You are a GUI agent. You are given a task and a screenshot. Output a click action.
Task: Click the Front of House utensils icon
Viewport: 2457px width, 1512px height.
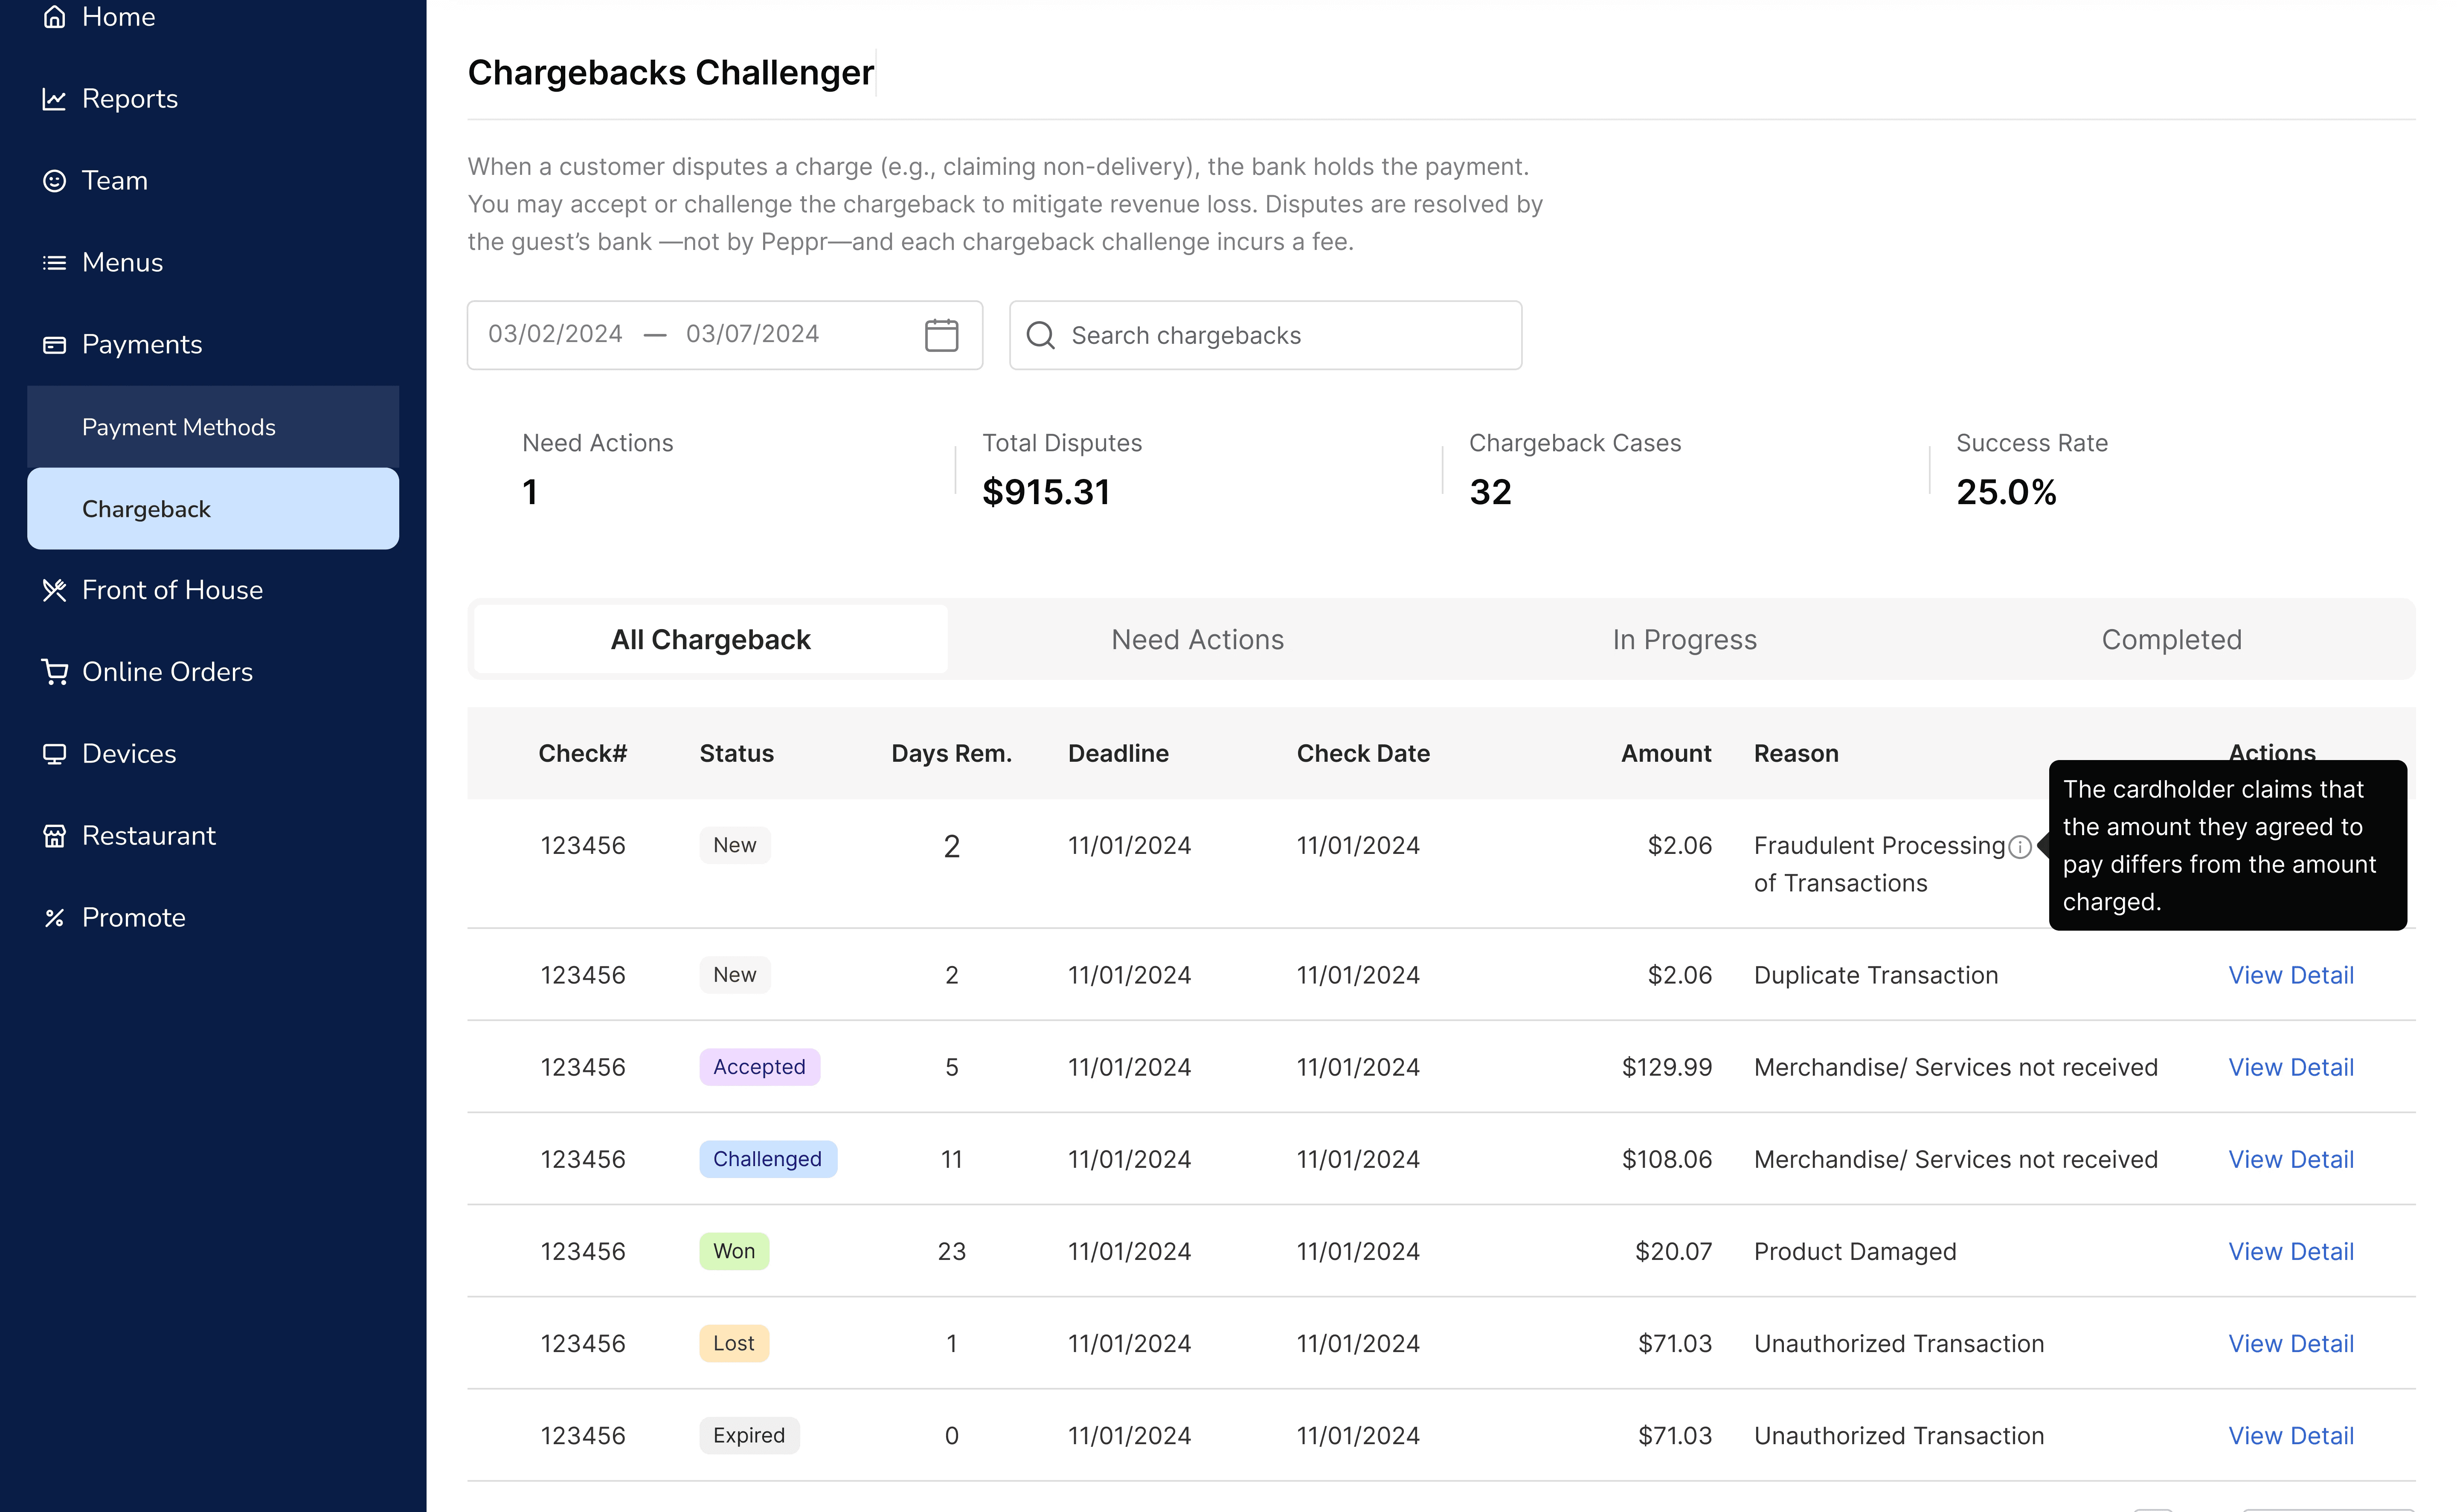[54, 590]
